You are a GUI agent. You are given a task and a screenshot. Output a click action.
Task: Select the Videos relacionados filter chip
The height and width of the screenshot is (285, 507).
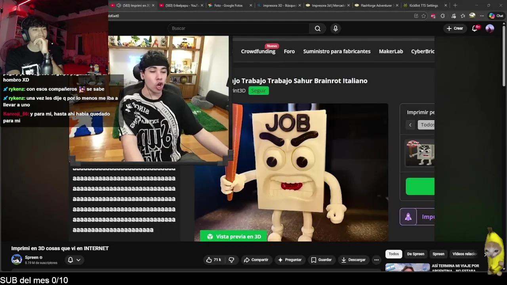coord(465,254)
